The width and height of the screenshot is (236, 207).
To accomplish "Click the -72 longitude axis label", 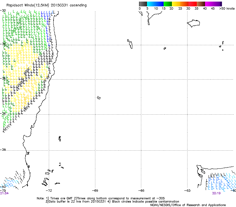I will (49, 191).
